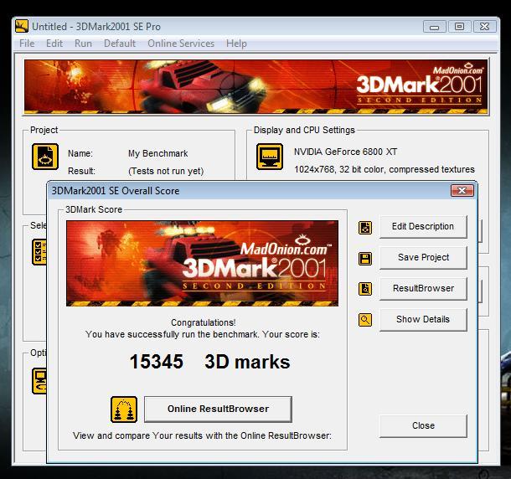Image resolution: width=511 pixels, height=479 pixels.
Task: Open the Run menu
Action: click(83, 44)
